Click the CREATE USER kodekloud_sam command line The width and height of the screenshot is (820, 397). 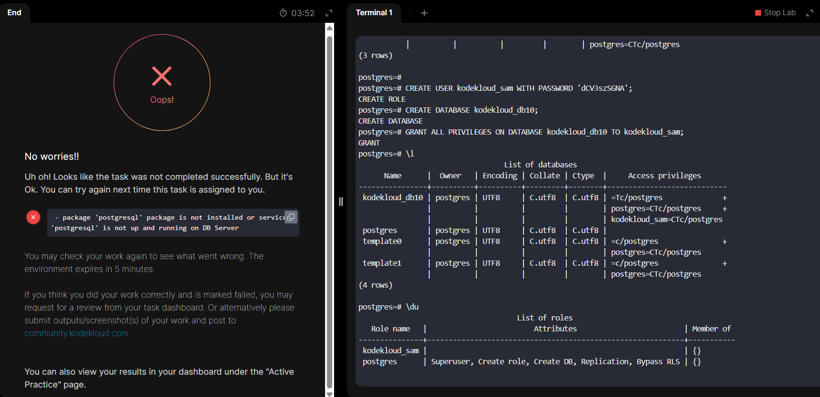point(495,88)
